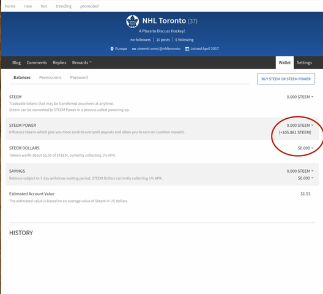323x294 pixels.
Task: Open the Savings 0.000 STEEM dropdown
Action: coord(300,171)
